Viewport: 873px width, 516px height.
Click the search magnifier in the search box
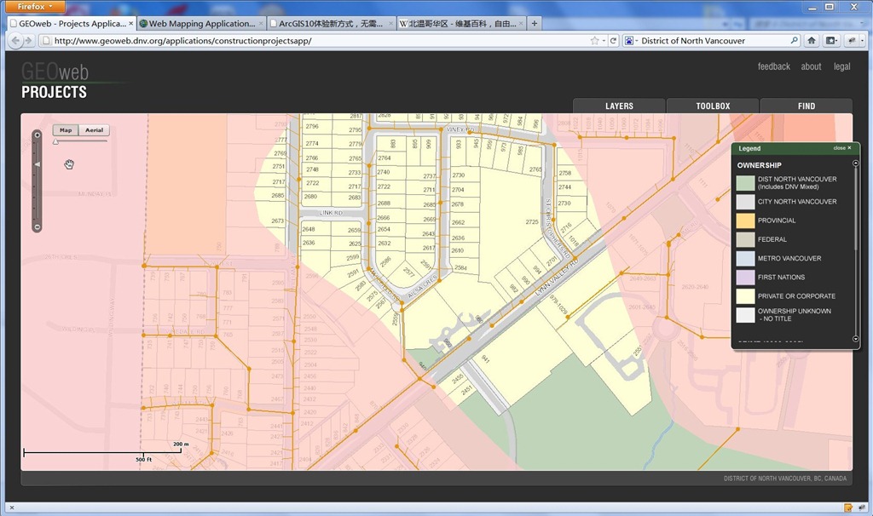(x=794, y=41)
